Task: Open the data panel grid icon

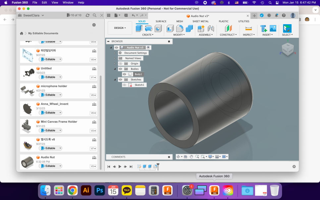Action: click(x=109, y=15)
